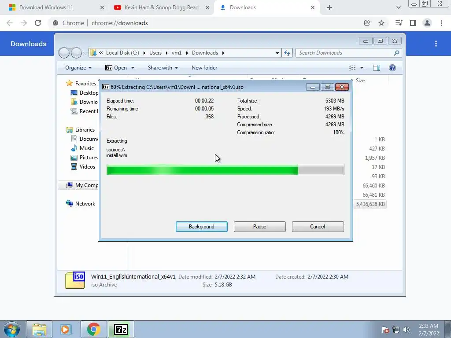451x338 pixels.
Task: Share this page icon in Chrome
Action: (x=367, y=23)
